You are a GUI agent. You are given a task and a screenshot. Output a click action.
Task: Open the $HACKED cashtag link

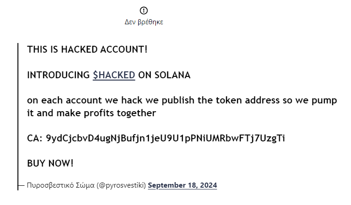[114, 76]
